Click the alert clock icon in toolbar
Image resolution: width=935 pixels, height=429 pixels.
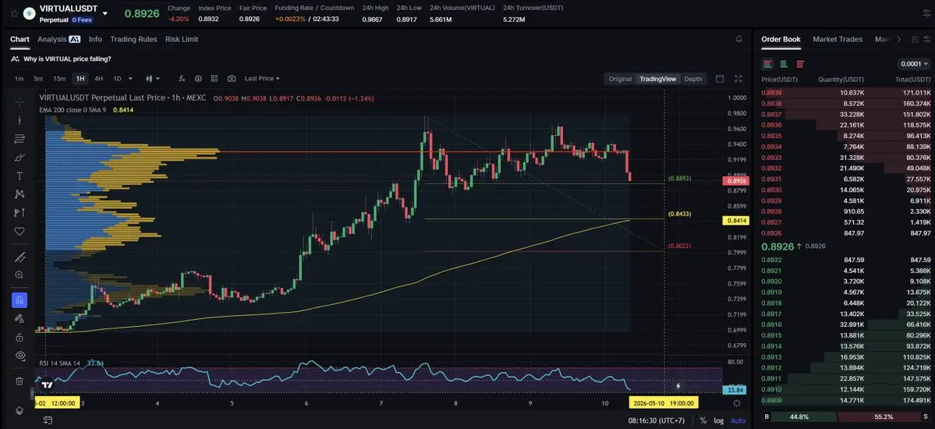[x=198, y=79]
